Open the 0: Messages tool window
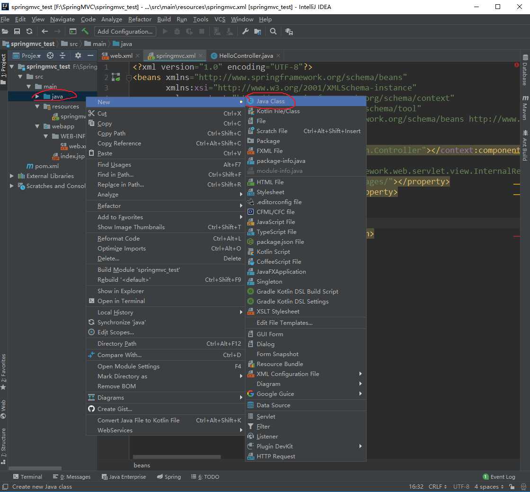This screenshot has width=530, height=492. click(72, 477)
